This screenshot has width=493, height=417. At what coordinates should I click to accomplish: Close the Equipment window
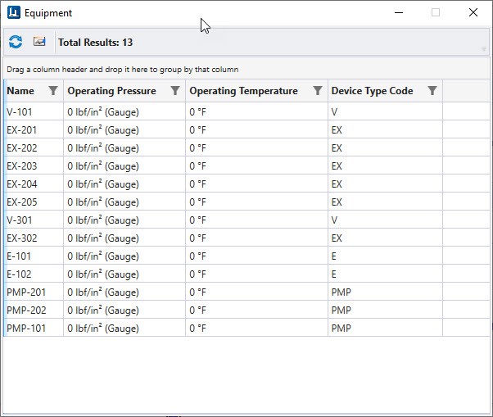(473, 12)
